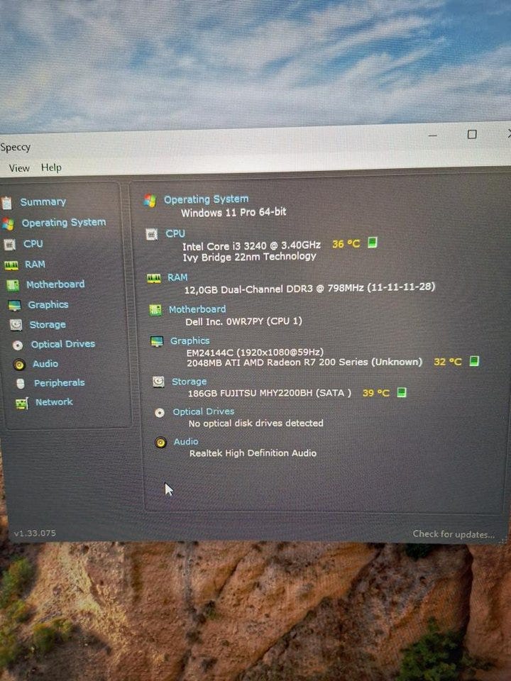Click the CPU heading in summary panel
This screenshot has height=681, width=511.
tap(175, 233)
